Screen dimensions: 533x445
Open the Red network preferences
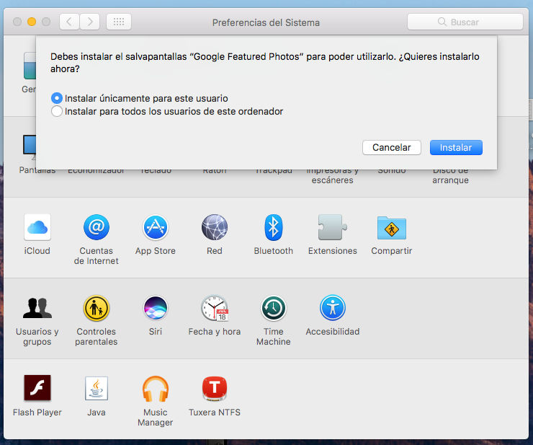click(x=215, y=227)
